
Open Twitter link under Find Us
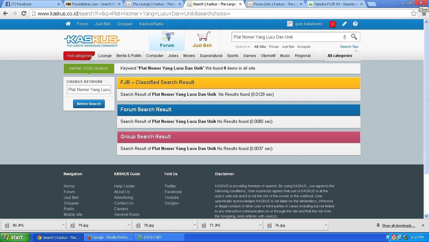170,186
